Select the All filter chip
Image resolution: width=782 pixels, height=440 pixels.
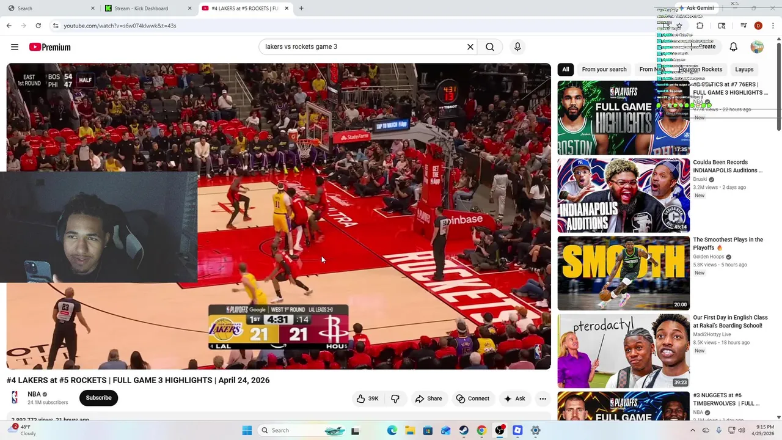pos(566,69)
